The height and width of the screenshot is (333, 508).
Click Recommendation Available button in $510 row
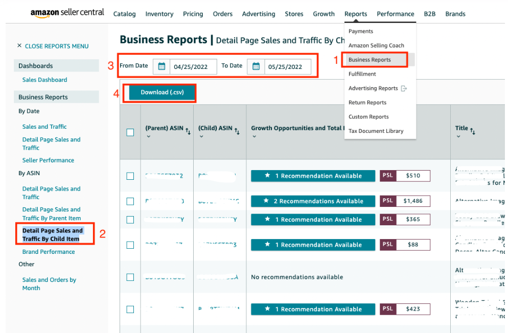(x=313, y=176)
